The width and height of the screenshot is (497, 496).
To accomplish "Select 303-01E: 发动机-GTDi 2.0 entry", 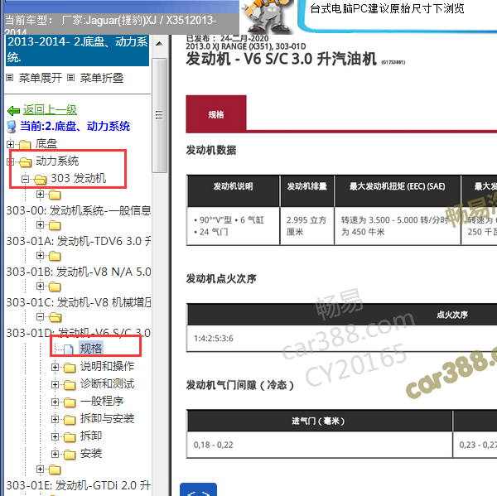I will pos(79,485).
